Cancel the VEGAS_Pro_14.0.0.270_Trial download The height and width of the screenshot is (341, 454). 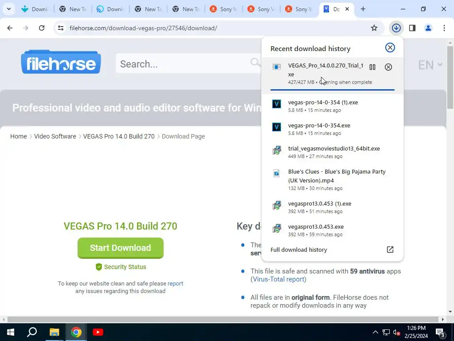388,67
